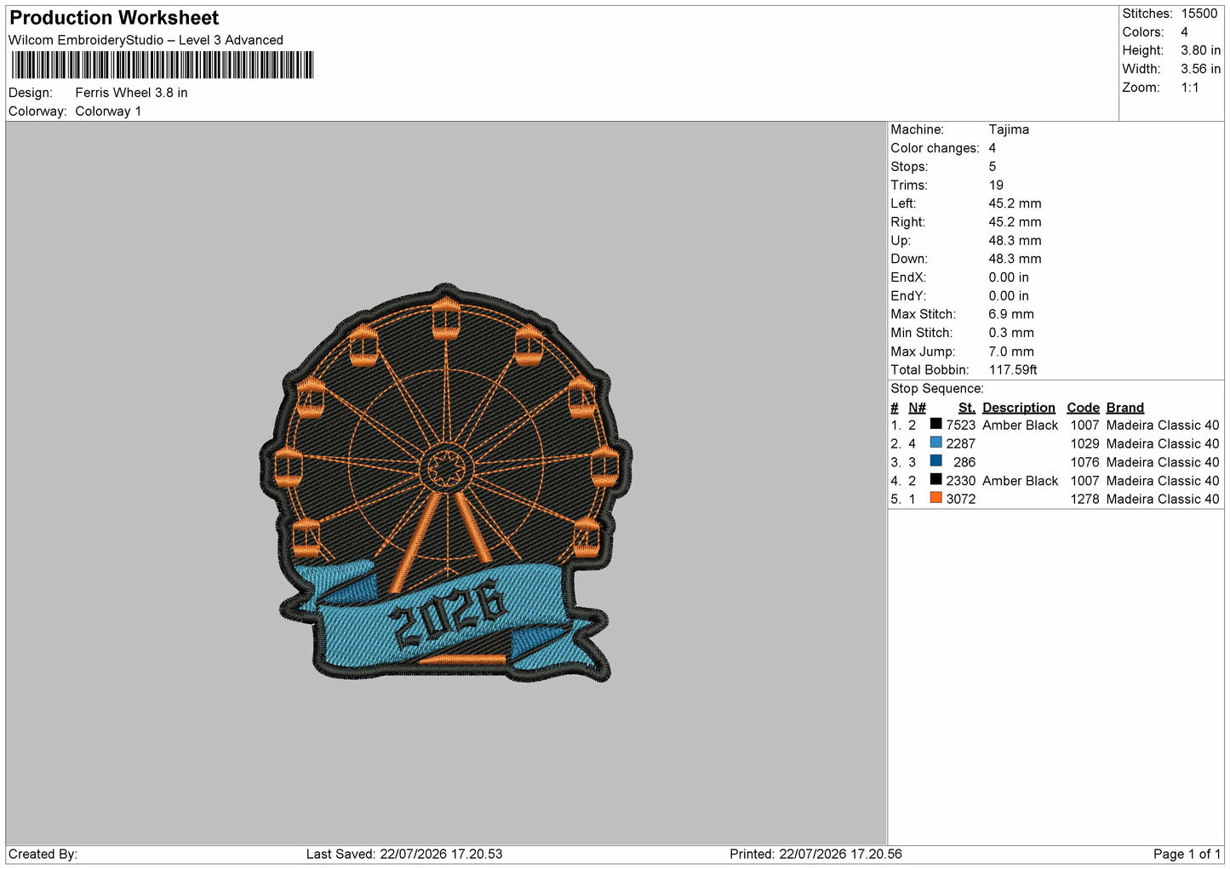
Task: Select the machine value 'Tajima'
Action: click(1009, 129)
